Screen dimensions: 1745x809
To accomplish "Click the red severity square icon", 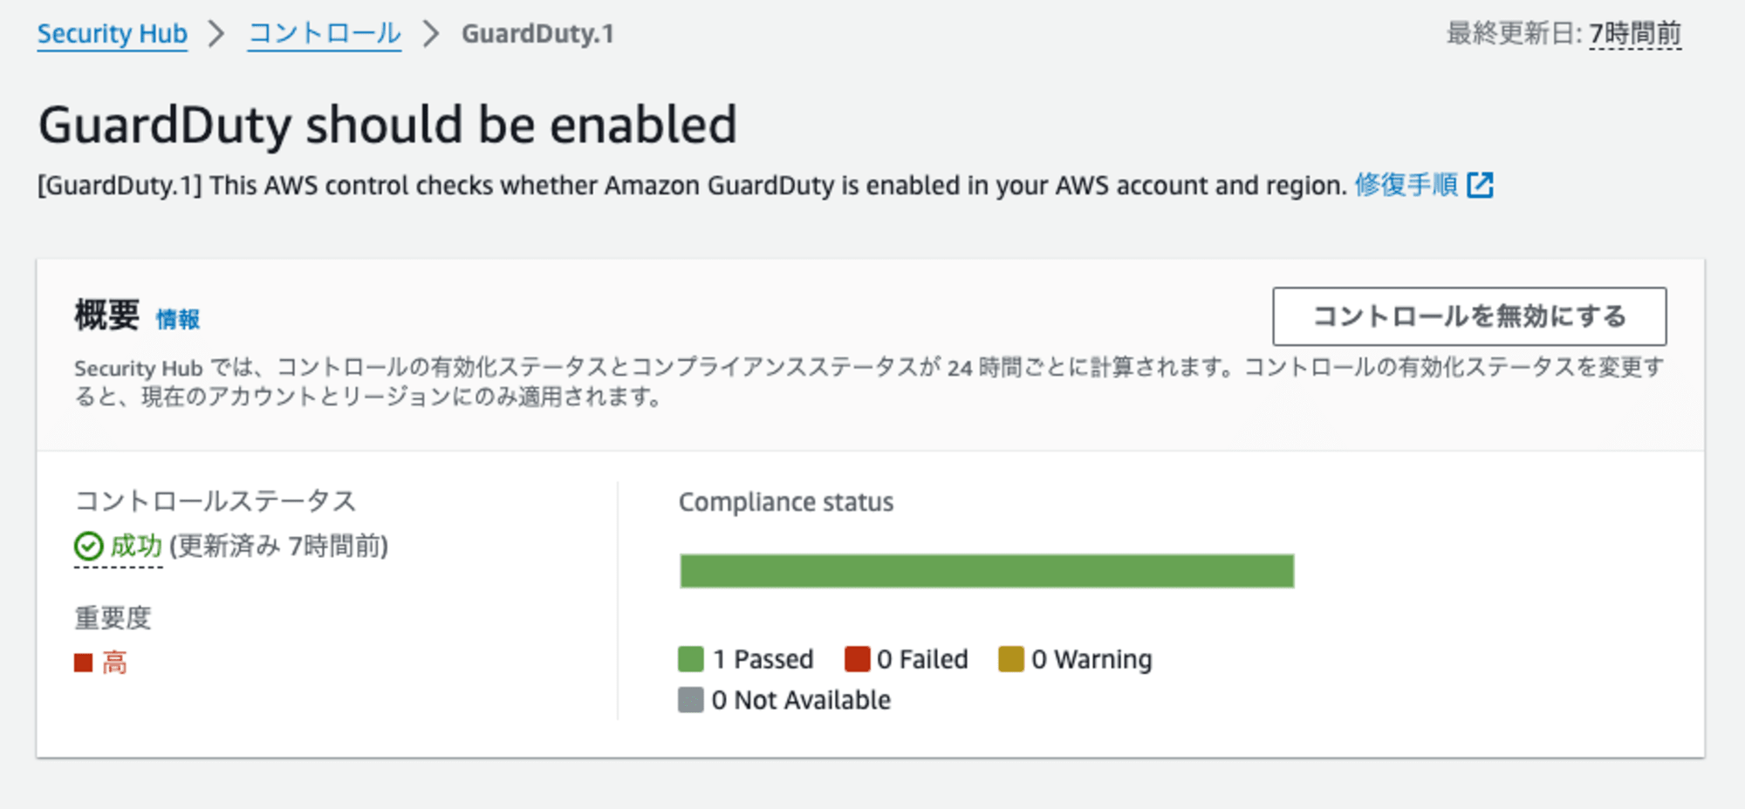I will (x=84, y=663).
